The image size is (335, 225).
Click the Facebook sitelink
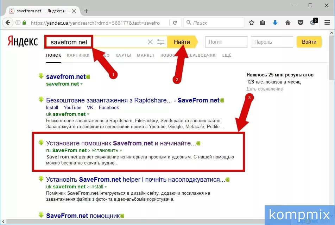click(109, 108)
